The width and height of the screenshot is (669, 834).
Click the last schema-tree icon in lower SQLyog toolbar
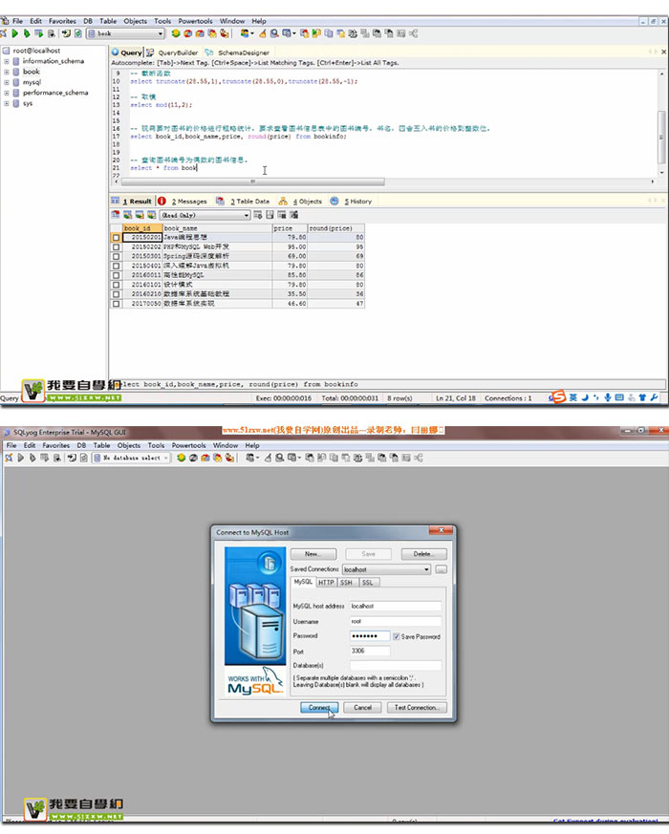point(419,458)
